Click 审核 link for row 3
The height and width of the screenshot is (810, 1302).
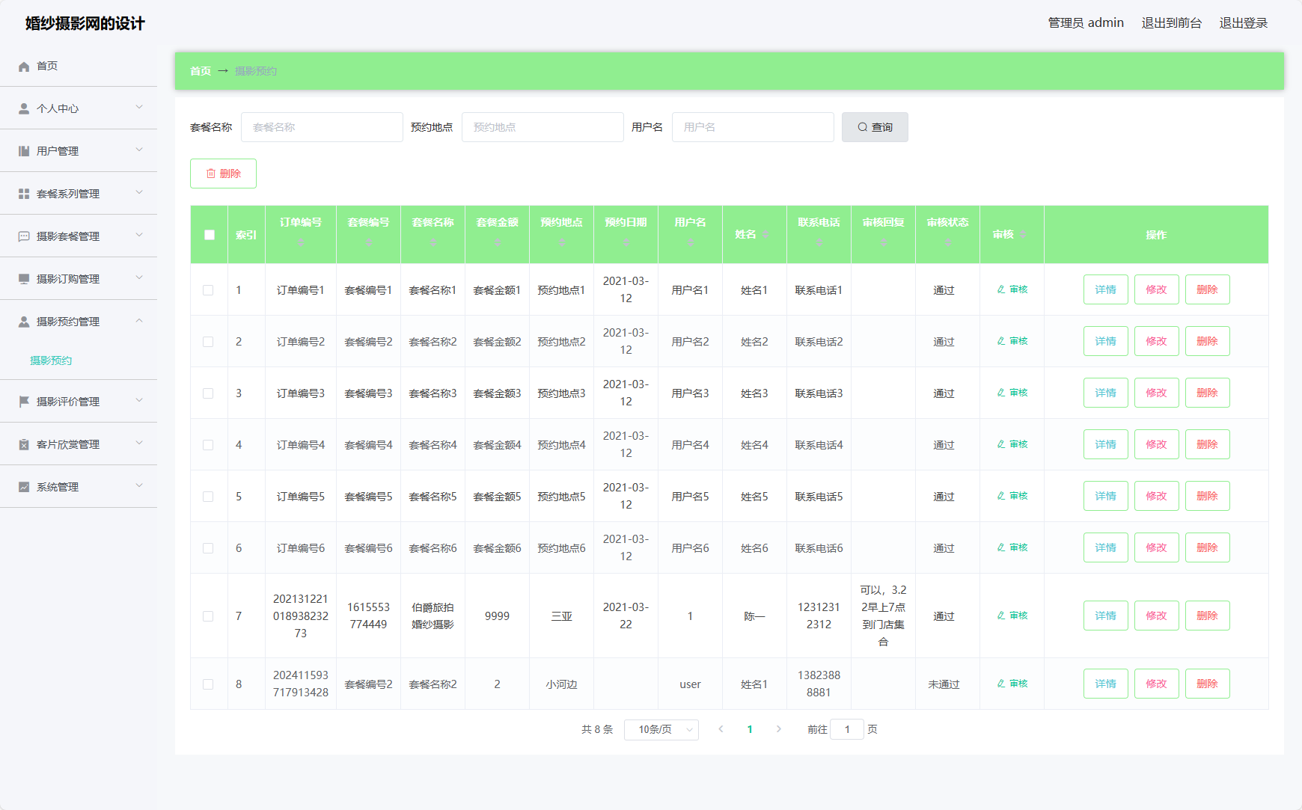[1012, 393]
